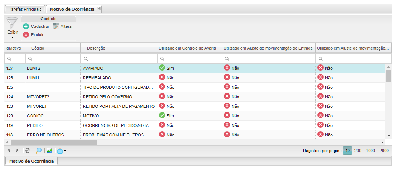The height and width of the screenshot is (170, 396).
Task: Click the red Excluir delete icon
Action: pyautogui.click(x=26, y=35)
